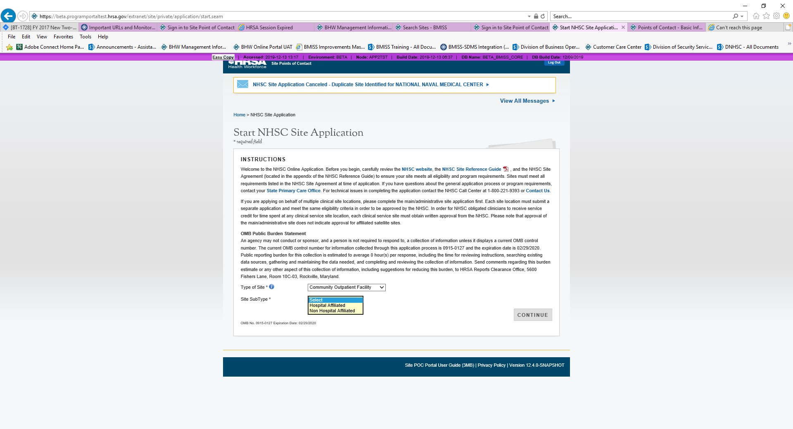793x429 pixels.
Task: Click the refresh icon in address bar
Action: [543, 16]
